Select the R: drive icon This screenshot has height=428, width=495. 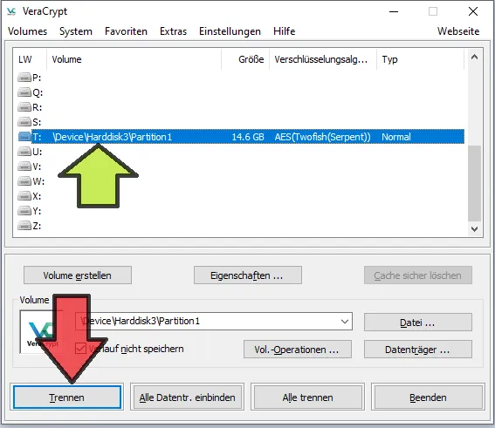pyautogui.click(x=24, y=107)
